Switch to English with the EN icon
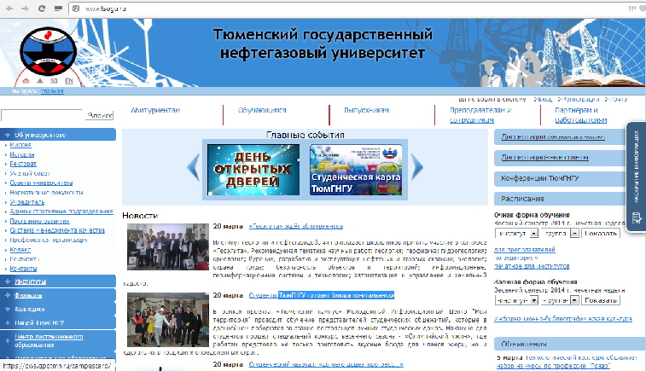Screen dimensions: 646x371 [68, 81]
